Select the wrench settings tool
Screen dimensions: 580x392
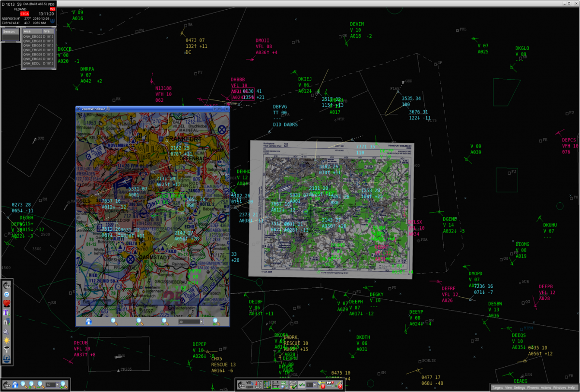click(7, 332)
